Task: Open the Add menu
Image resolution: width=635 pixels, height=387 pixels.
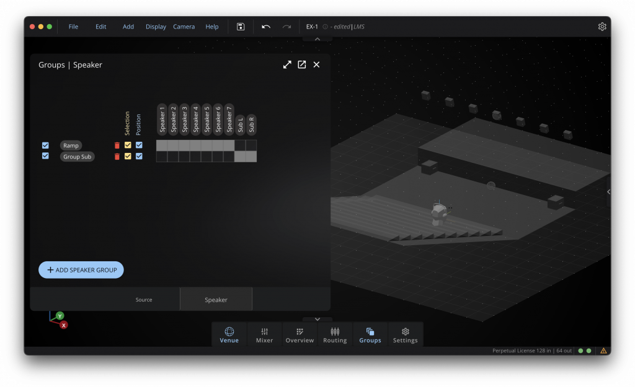Action: click(x=128, y=27)
